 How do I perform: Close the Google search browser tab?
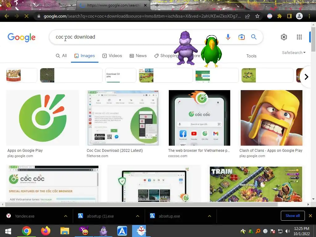click(x=145, y=5)
